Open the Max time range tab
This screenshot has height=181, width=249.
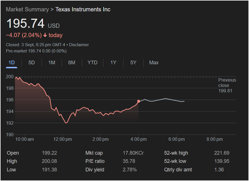point(154,63)
